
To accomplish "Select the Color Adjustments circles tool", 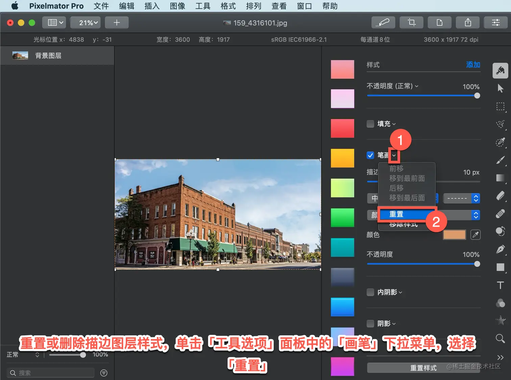I will tap(500, 303).
